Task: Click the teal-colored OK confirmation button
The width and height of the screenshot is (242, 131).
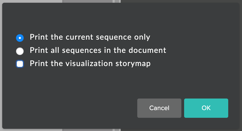Action: (206, 108)
